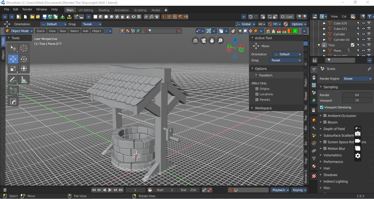Open the Render Engine dropdown

(357, 79)
